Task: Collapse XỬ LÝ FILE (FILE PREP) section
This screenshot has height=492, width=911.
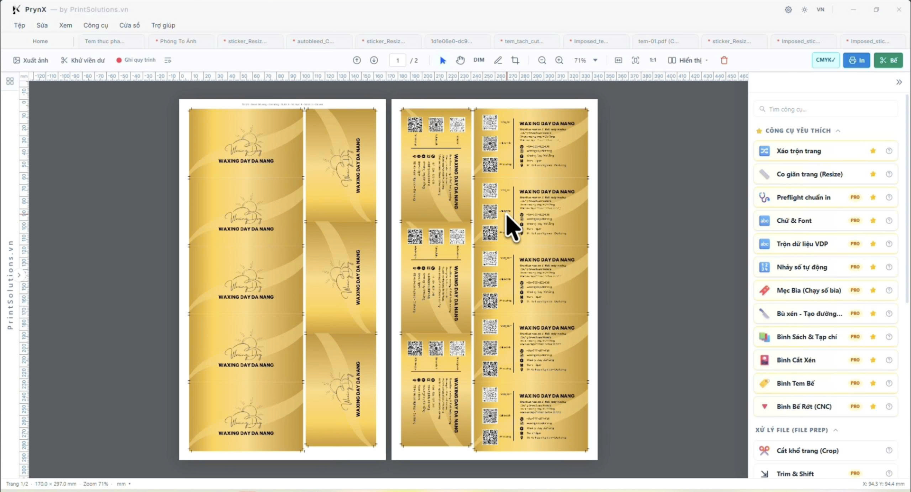Action: (836, 430)
